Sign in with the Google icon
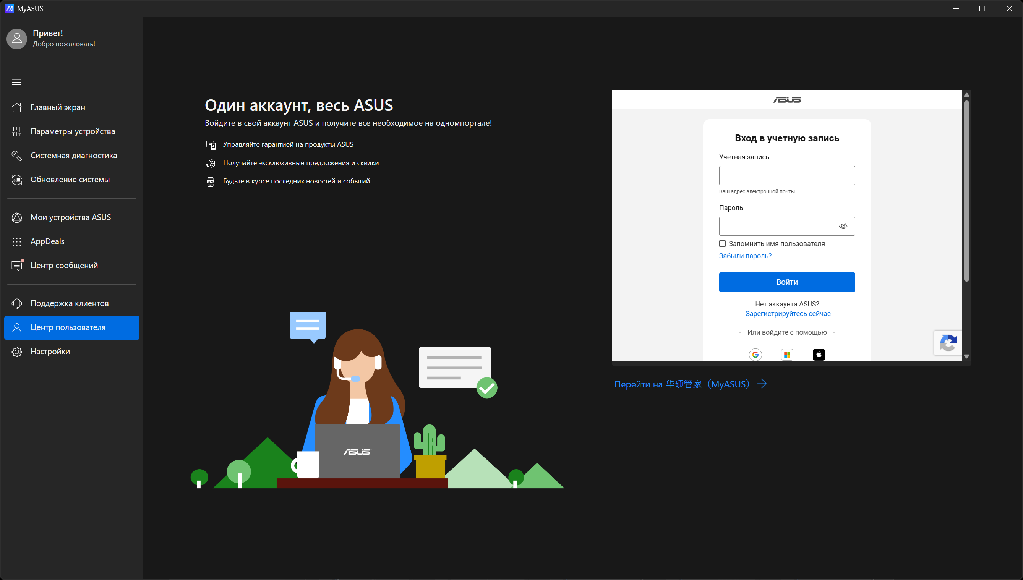 755,354
